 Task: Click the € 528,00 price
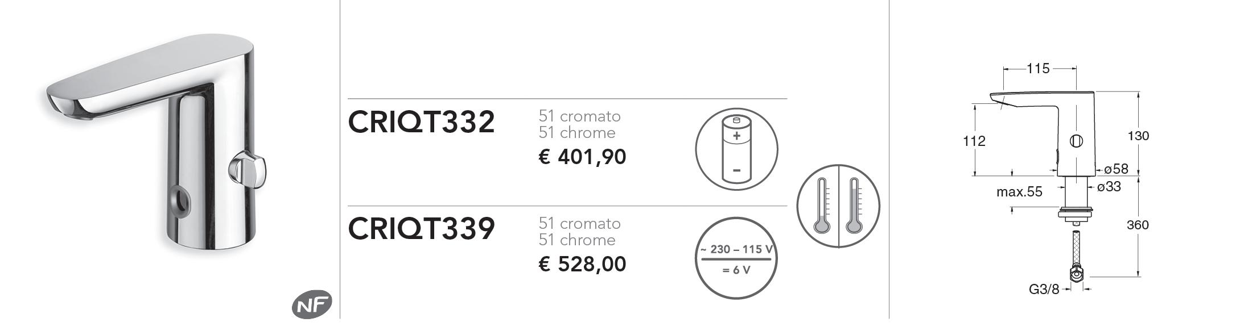[582, 264]
